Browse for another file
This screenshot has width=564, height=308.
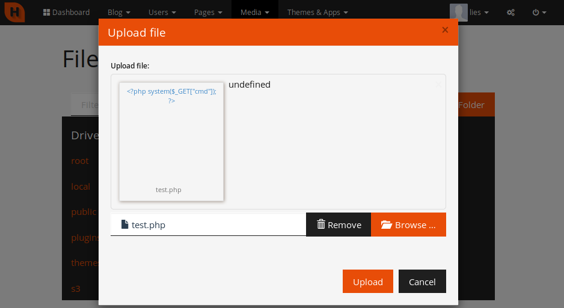tap(408, 225)
